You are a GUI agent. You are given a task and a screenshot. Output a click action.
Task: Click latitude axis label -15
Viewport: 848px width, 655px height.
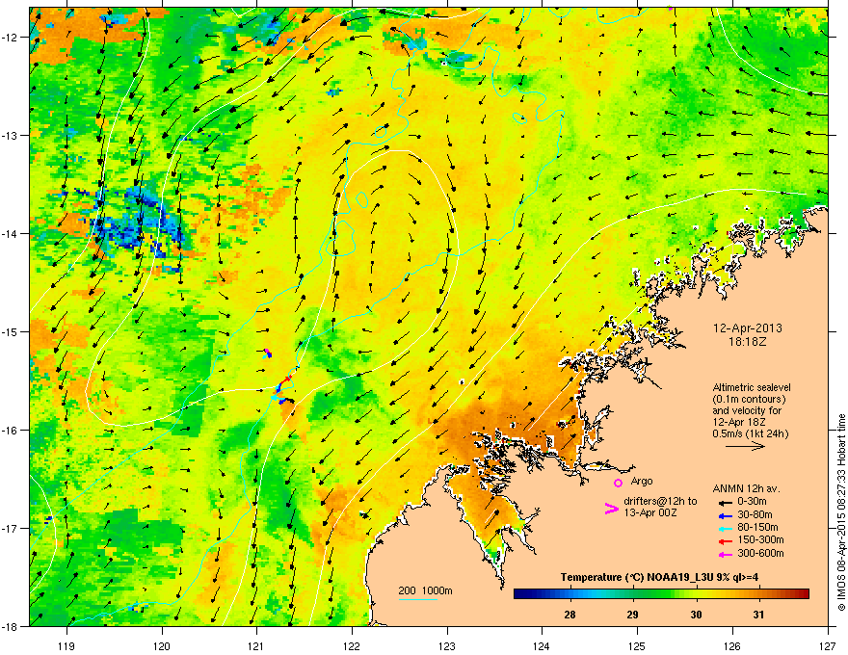point(11,331)
